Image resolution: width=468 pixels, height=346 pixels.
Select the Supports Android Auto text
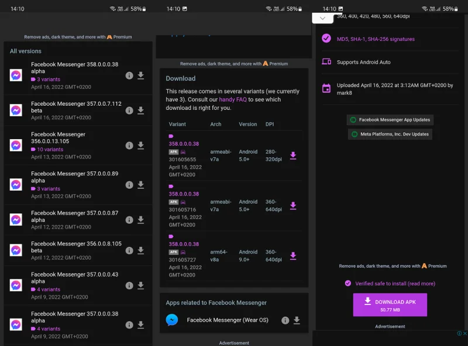click(x=363, y=62)
